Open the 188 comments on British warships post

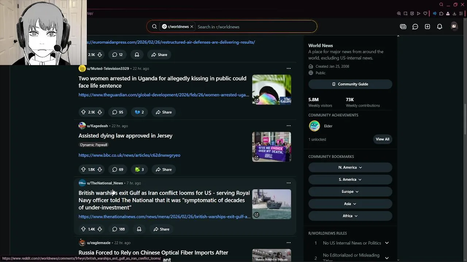pos(119,229)
